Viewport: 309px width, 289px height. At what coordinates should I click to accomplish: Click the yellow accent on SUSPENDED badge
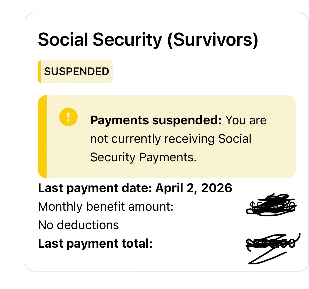tap(39, 71)
